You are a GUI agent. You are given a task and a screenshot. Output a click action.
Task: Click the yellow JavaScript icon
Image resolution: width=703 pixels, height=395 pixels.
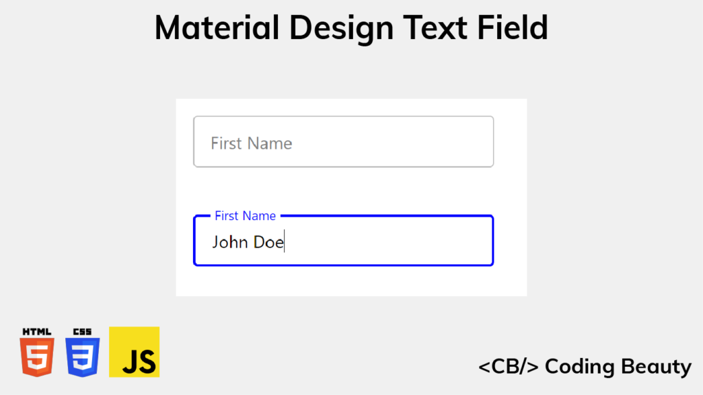click(x=134, y=352)
